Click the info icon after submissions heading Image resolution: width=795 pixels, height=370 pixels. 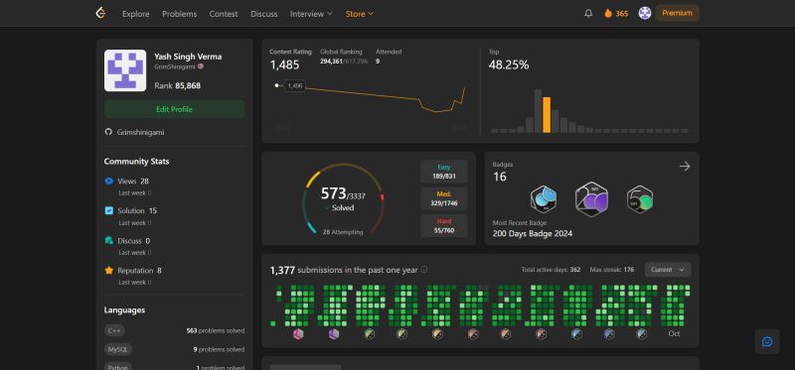pos(424,269)
